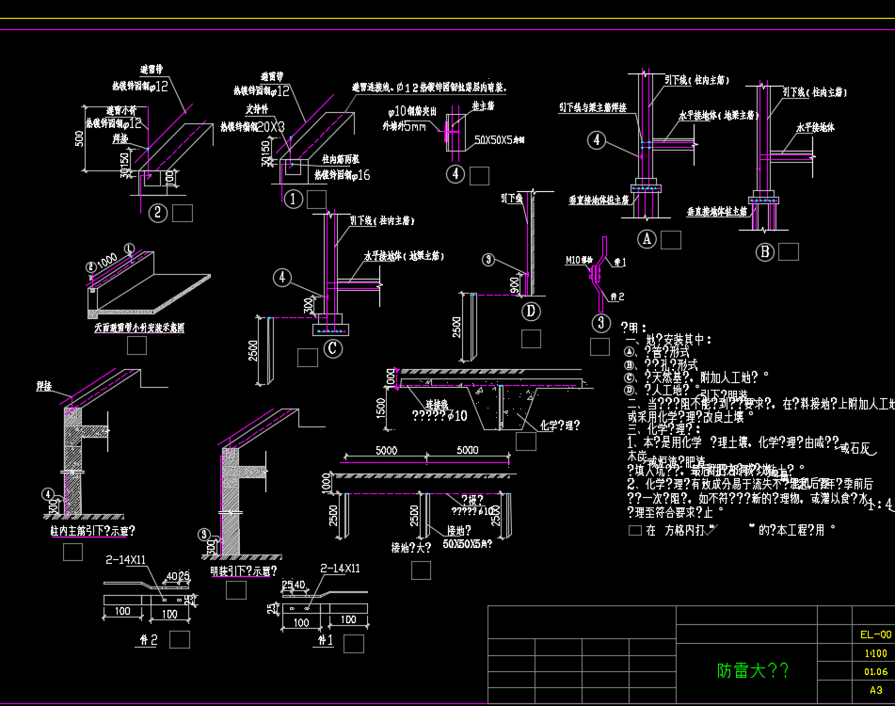Screen dimensions: 895x706
Task: Select the 01.06 date cell
Action: (x=874, y=671)
